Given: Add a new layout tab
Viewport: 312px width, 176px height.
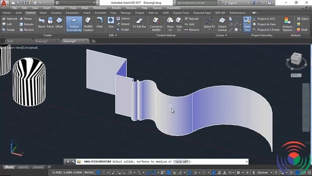Looking at the screenshot, I should [49, 167].
